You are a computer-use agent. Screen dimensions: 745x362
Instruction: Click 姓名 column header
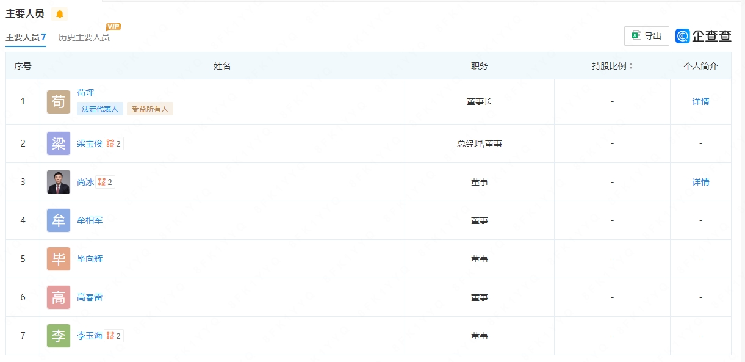222,66
